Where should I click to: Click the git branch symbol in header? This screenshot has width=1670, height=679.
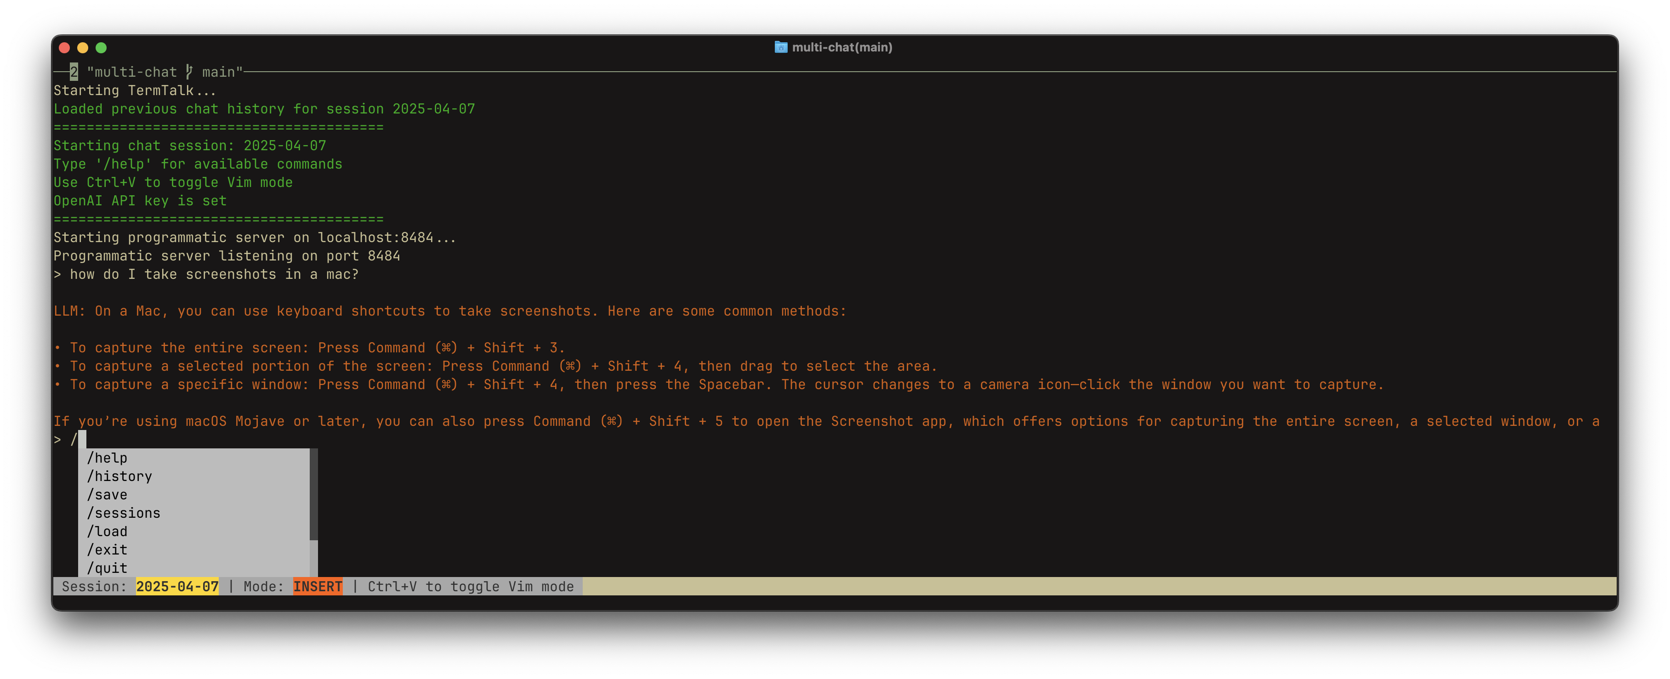[x=189, y=72]
